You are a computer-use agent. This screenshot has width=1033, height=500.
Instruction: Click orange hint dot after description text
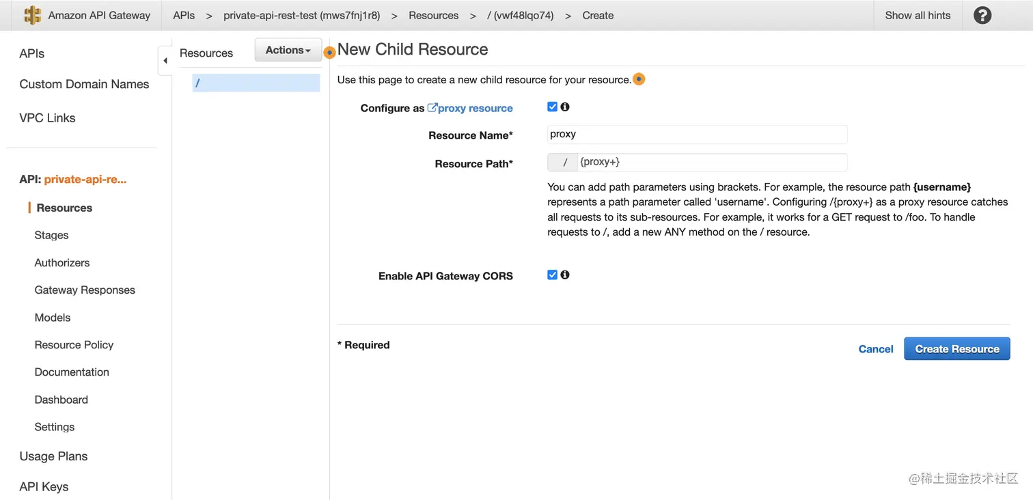pyautogui.click(x=639, y=79)
